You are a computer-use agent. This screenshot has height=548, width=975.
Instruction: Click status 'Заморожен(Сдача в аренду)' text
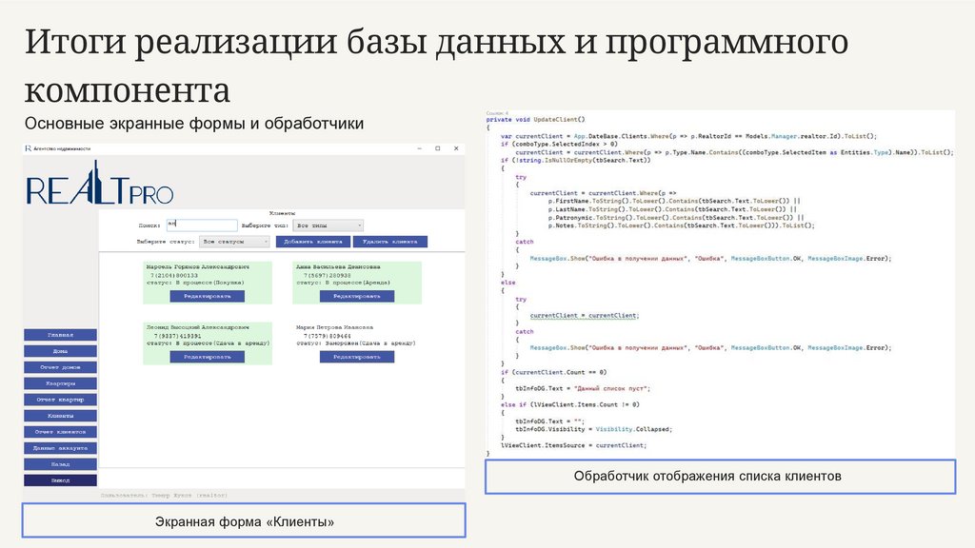coord(356,342)
